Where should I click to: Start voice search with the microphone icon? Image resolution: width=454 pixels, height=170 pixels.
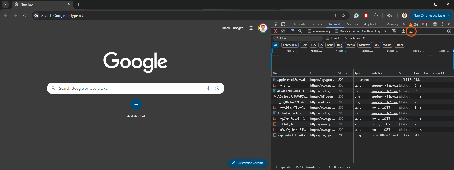point(209,88)
